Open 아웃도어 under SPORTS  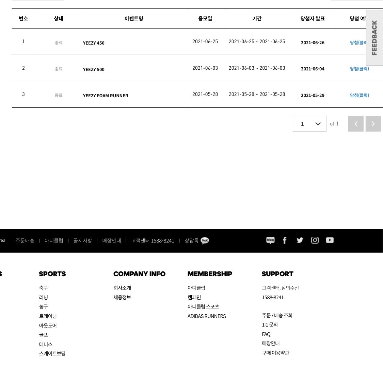pyautogui.click(x=48, y=326)
